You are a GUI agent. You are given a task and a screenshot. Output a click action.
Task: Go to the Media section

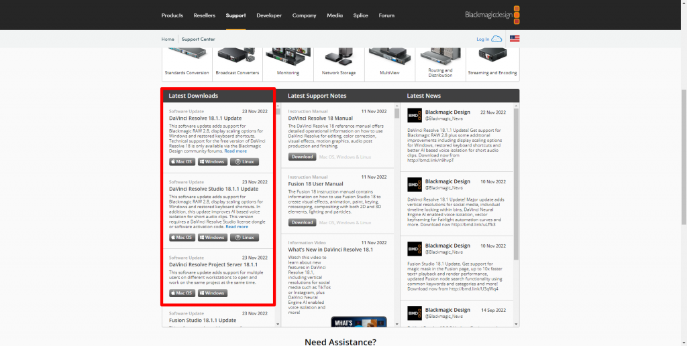335,15
